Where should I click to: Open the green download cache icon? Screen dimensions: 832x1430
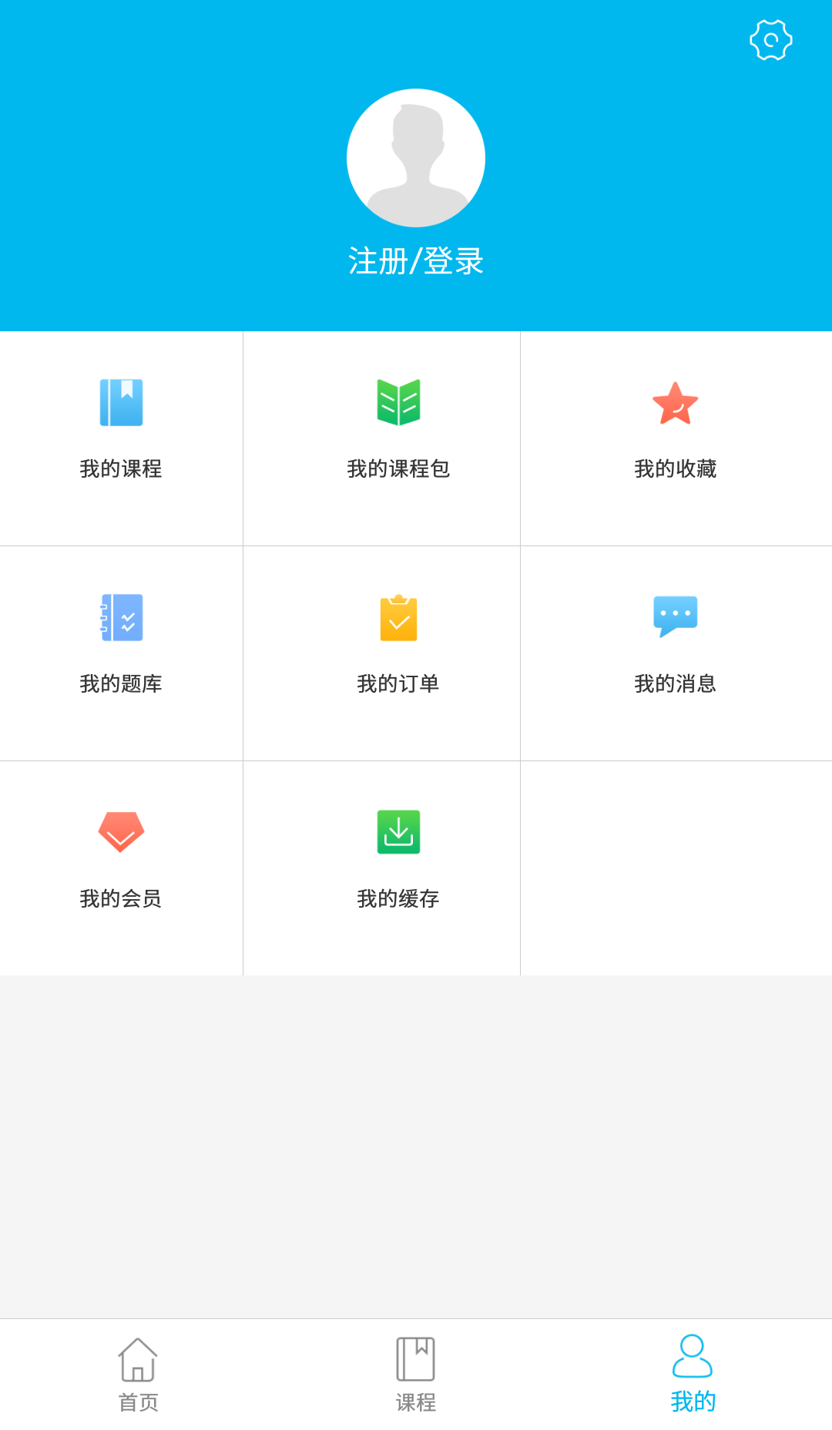(398, 832)
